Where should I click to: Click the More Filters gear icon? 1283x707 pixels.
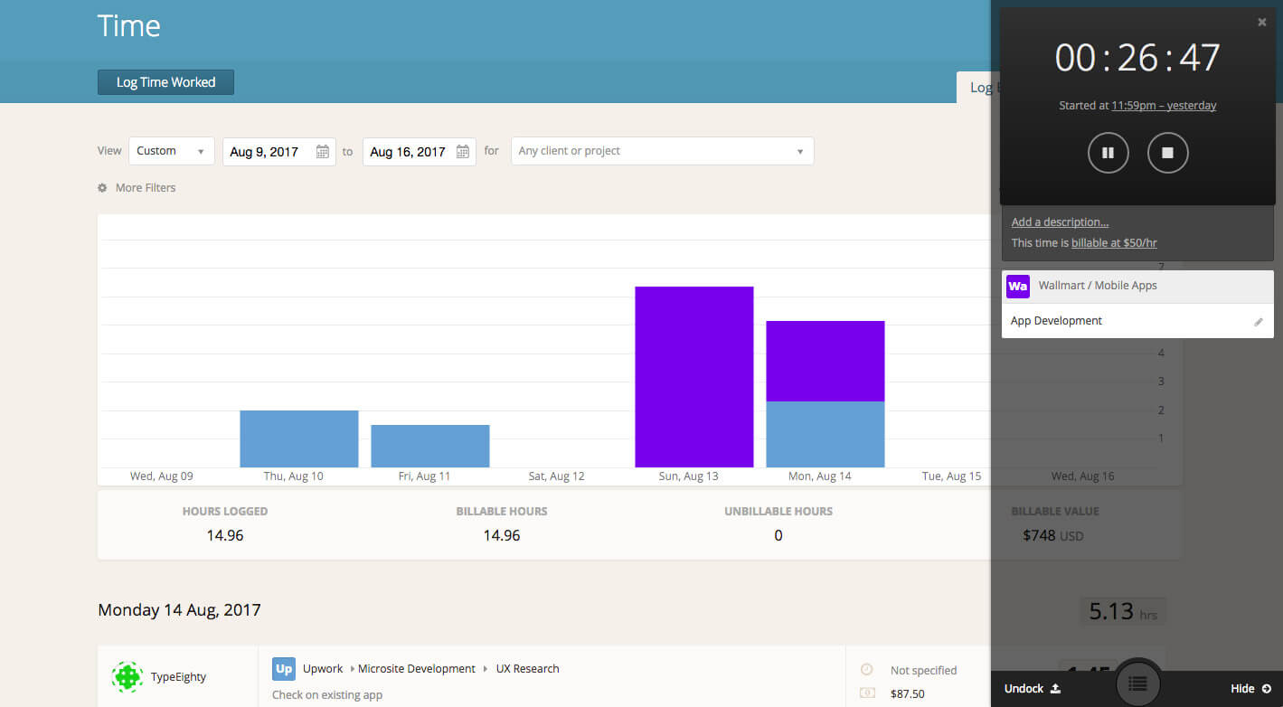102,188
